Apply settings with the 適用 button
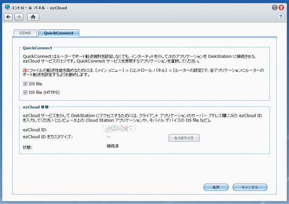The image size is (289, 204). point(216,187)
